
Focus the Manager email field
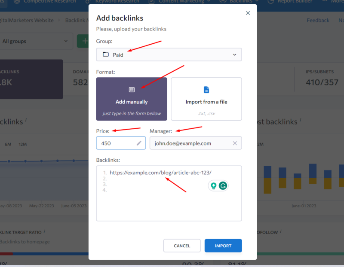click(196, 143)
